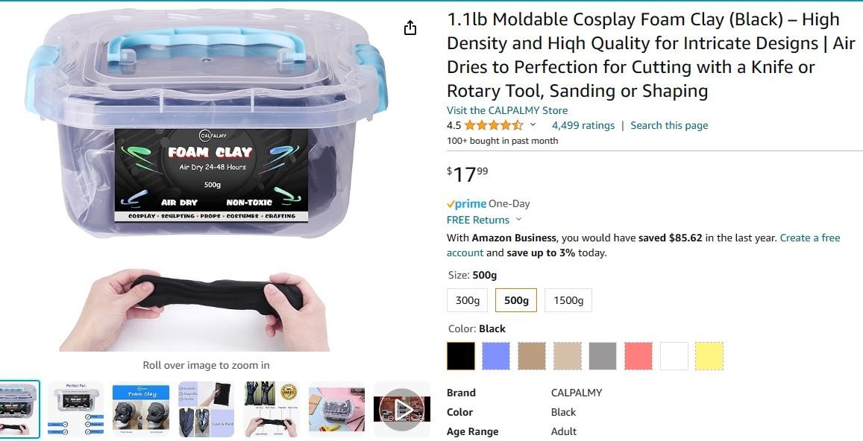
Task: Click the share icon beside product image
Action: (410, 28)
